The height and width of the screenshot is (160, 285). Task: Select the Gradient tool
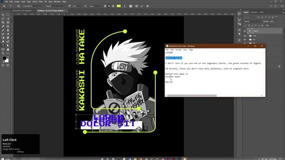3,38
